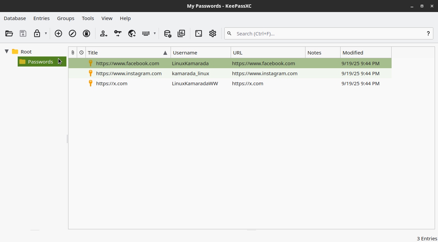
Task: Sort entries by Modified column header
Action: [x=366, y=52]
